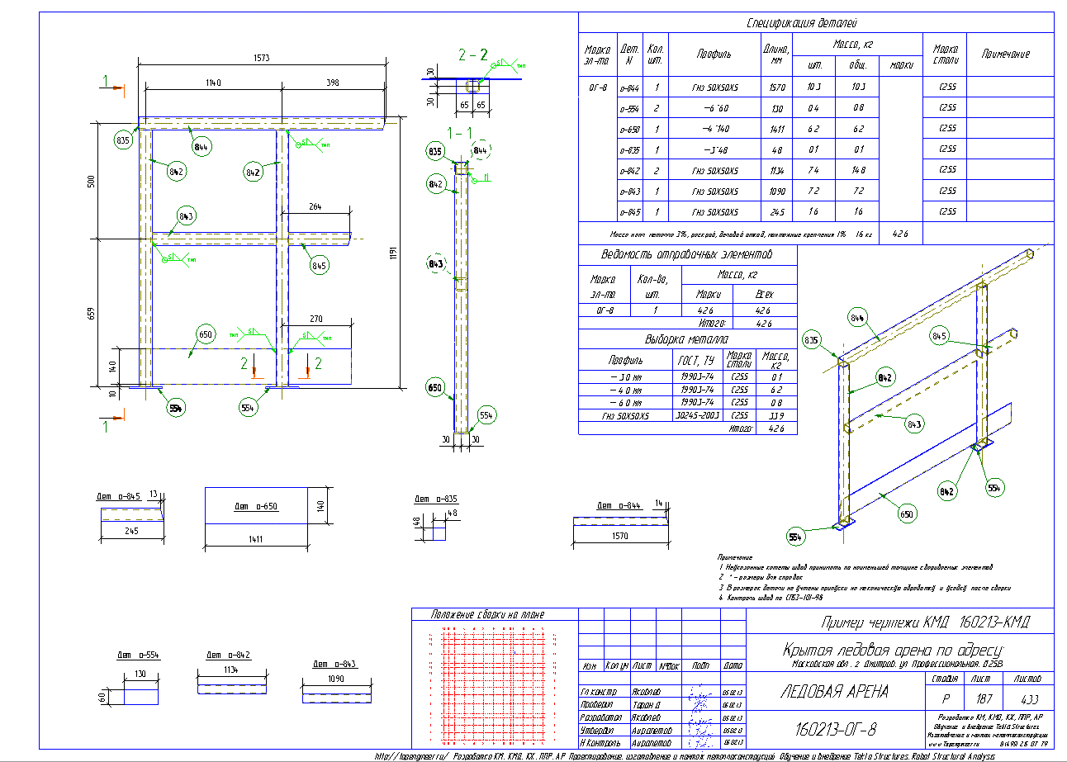The image size is (1067, 762).
Task: Click the 845 balloon in isometric view
Action: point(939,337)
